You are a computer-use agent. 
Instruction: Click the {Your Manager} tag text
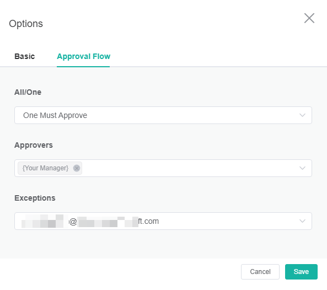coord(45,168)
